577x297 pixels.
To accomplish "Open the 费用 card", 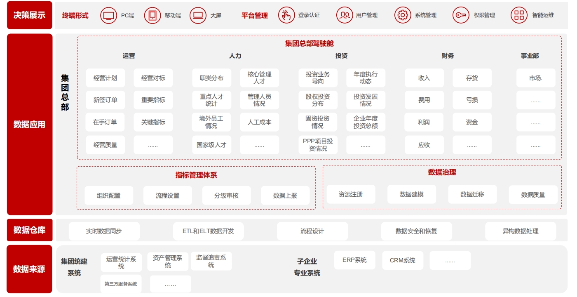I will (x=424, y=100).
